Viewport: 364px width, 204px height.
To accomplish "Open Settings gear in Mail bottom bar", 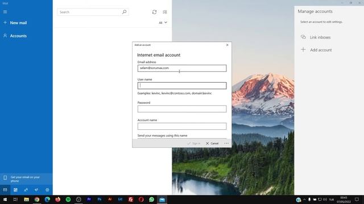I will 47,190.
